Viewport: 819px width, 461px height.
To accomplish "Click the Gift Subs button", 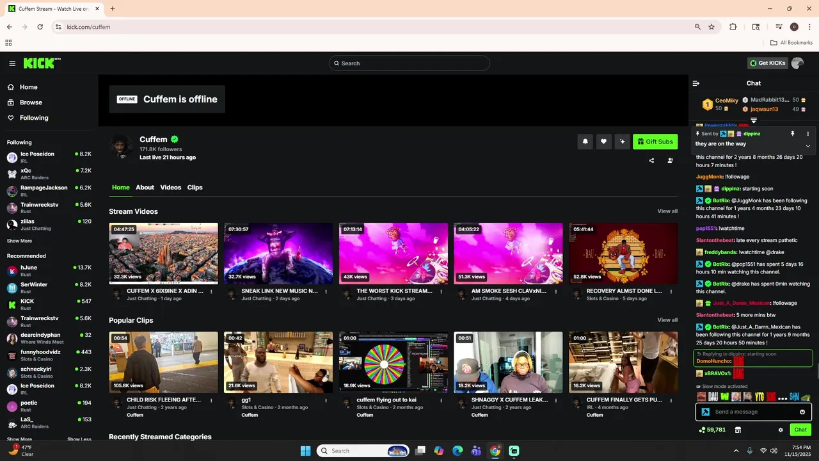I will 655,142.
